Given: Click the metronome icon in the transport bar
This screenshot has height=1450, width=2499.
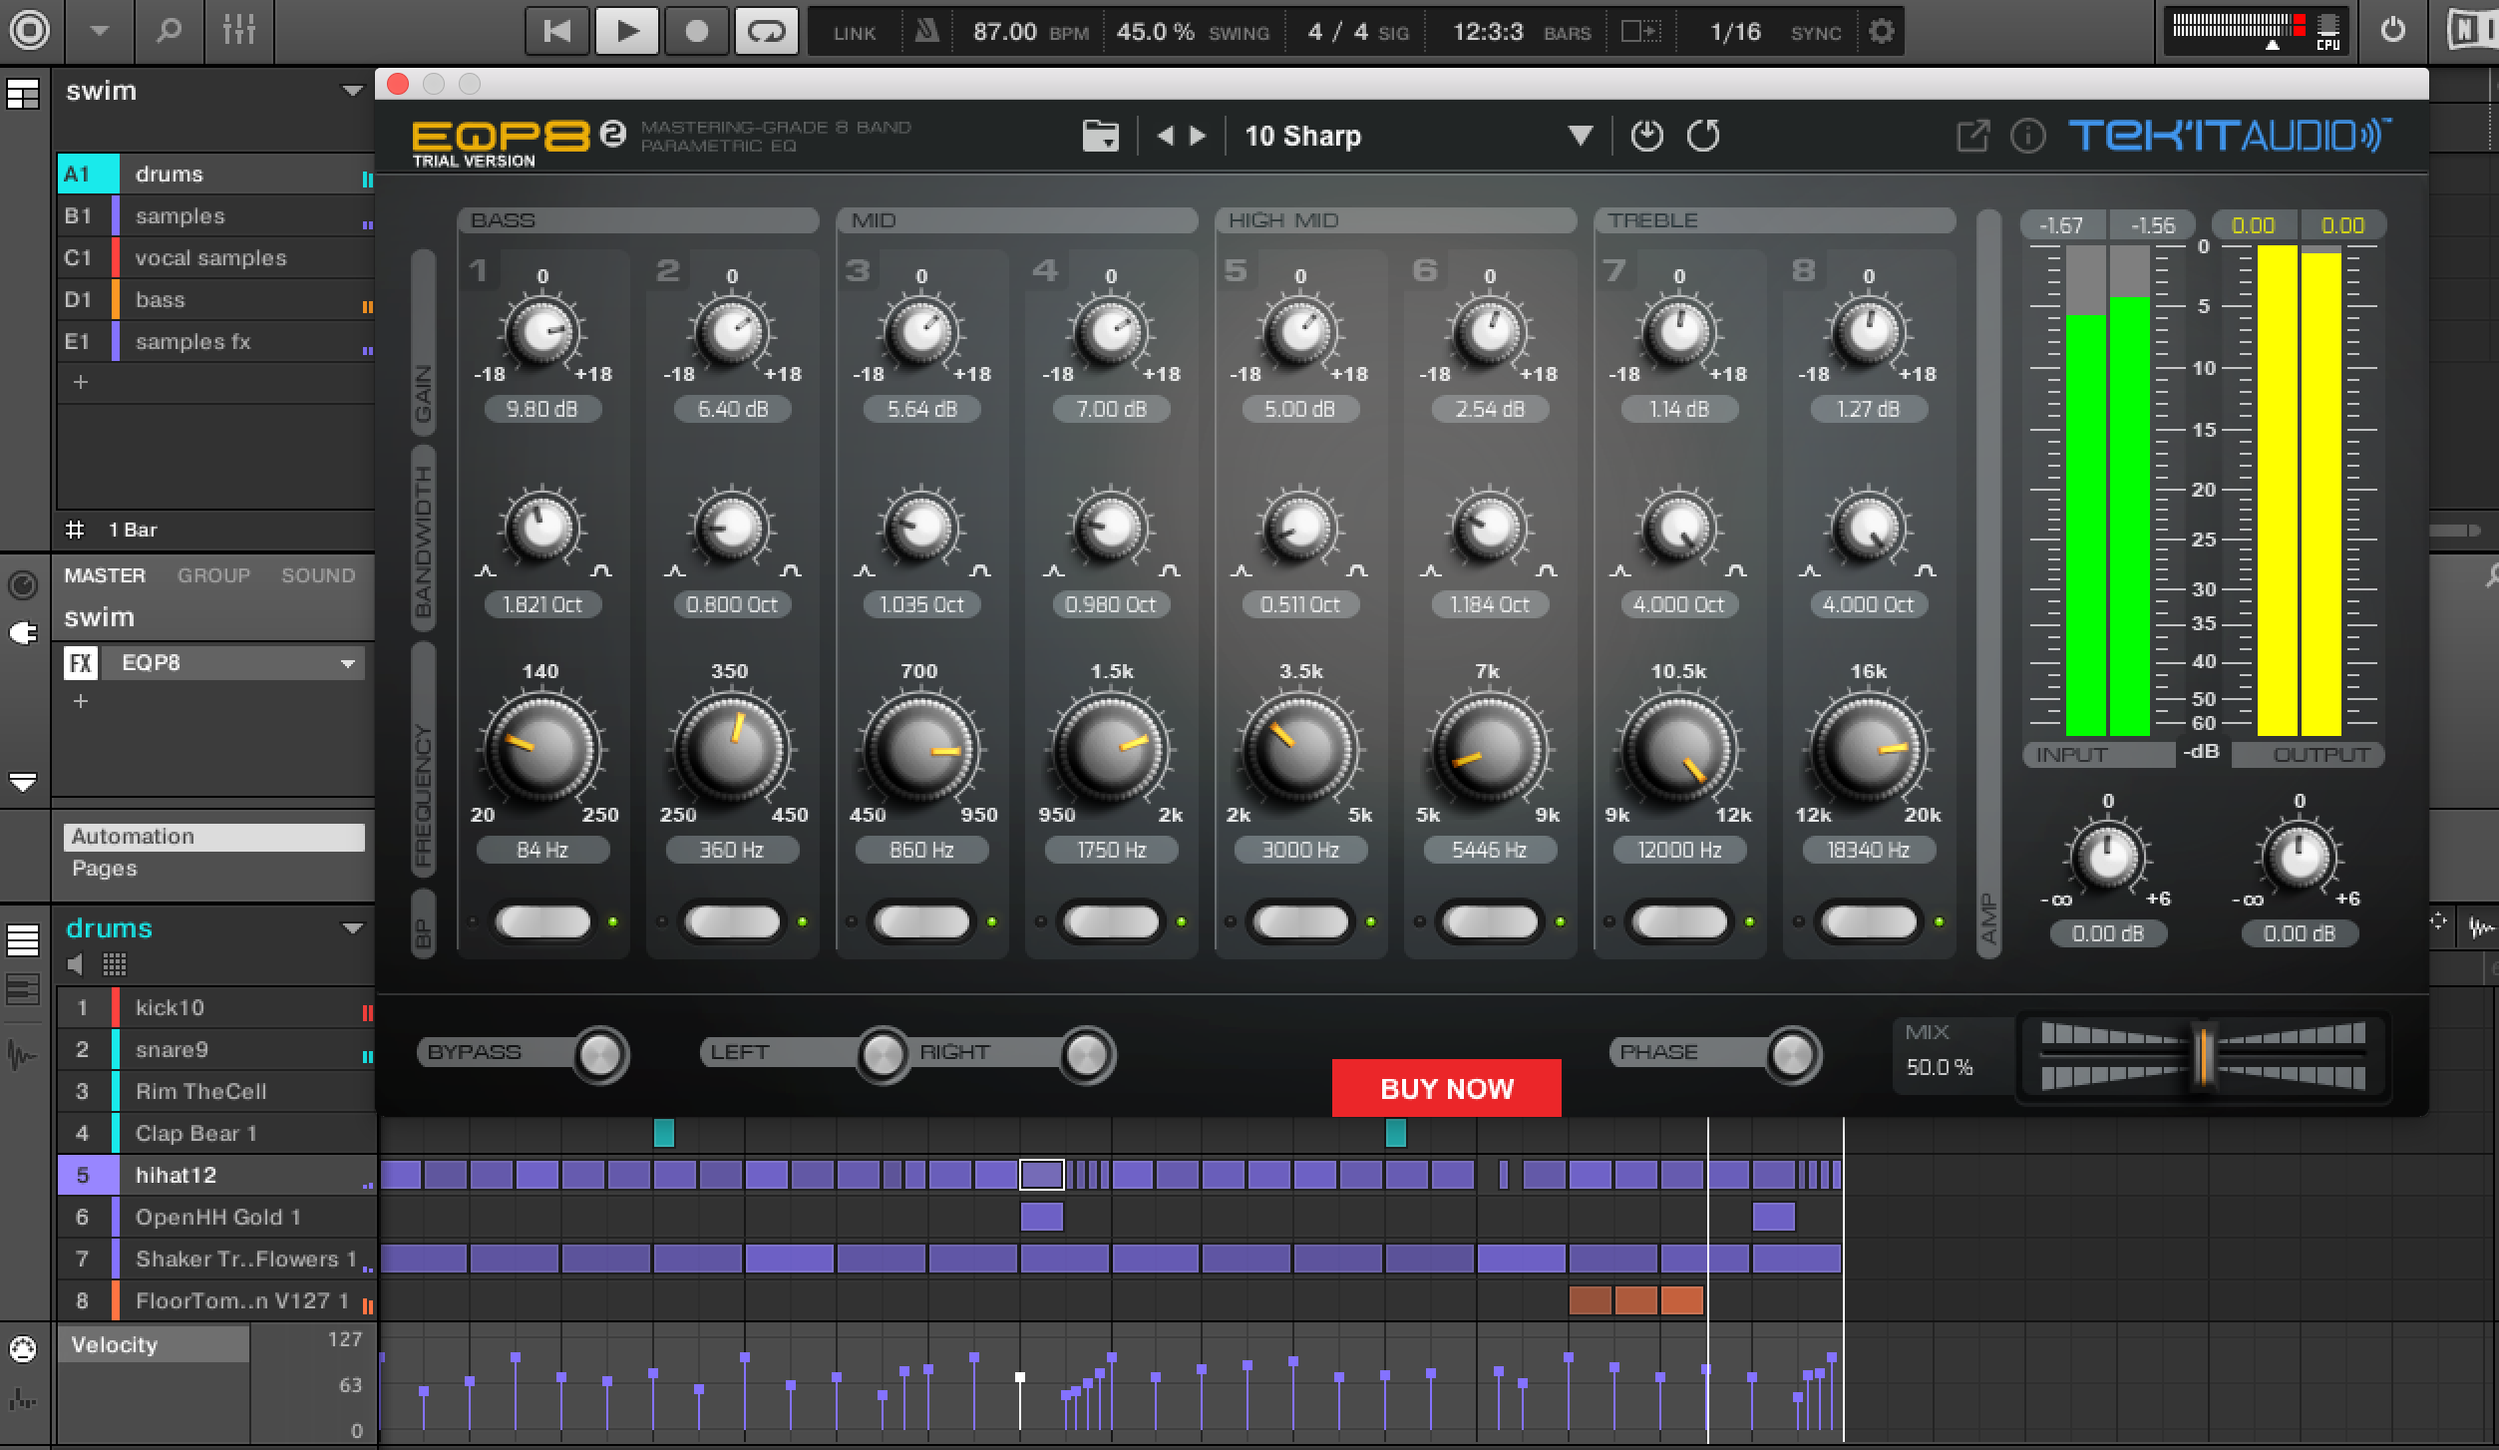Looking at the screenshot, I should [926, 31].
